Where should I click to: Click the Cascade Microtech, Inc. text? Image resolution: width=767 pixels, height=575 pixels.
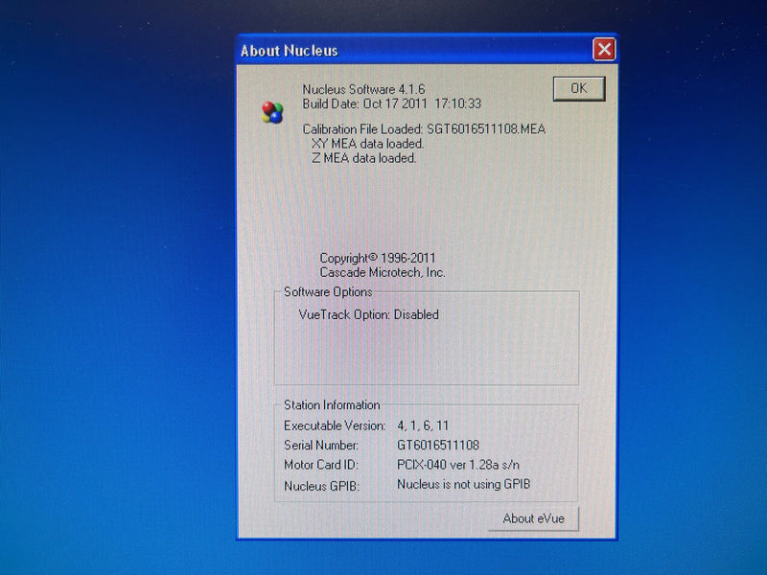pyautogui.click(x=383, y=272)
